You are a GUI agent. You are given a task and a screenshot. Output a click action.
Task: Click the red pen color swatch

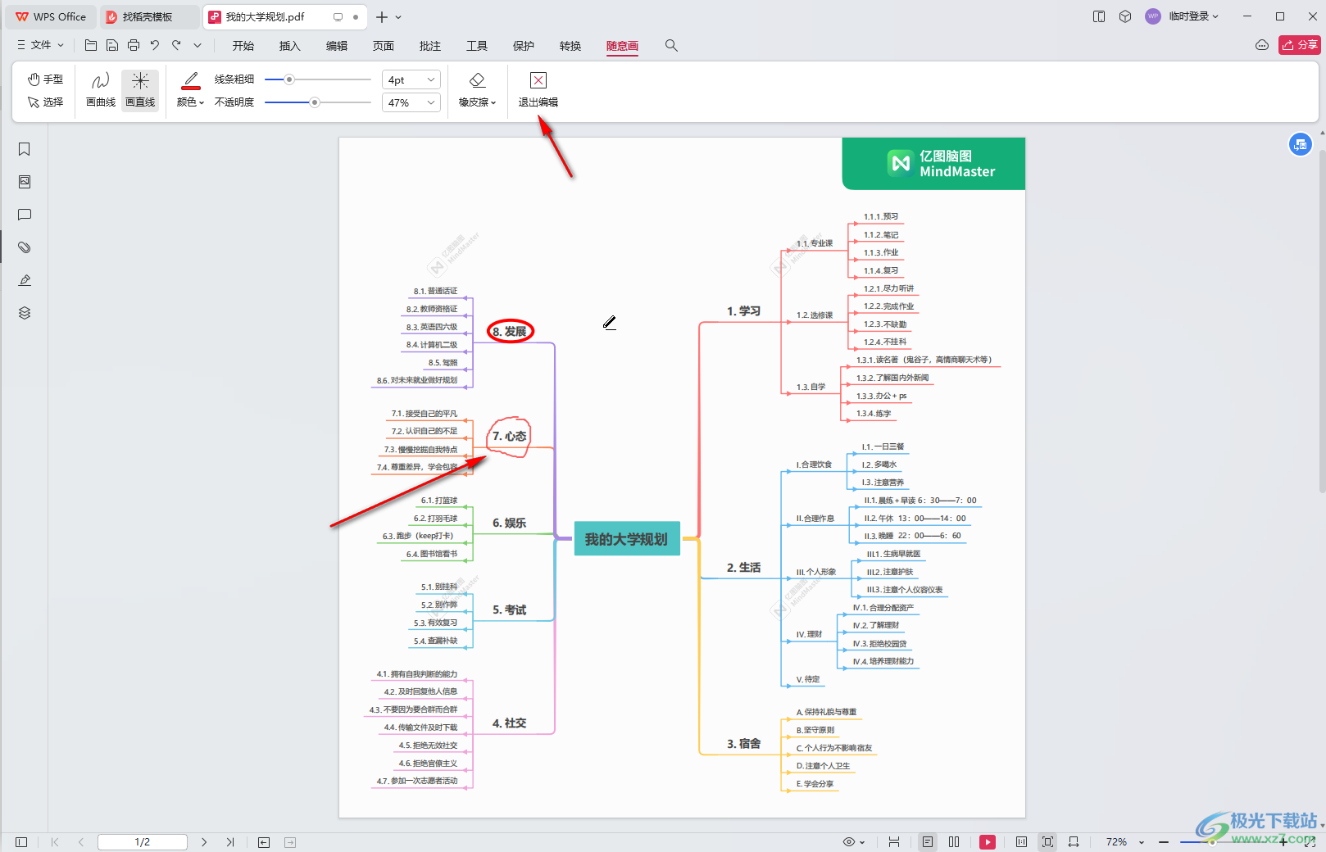click(191, 80)
